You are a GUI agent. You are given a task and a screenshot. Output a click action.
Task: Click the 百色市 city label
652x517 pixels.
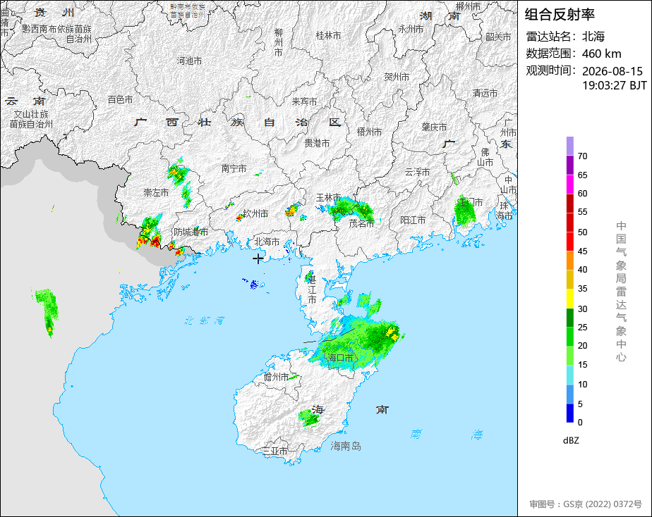120,99
